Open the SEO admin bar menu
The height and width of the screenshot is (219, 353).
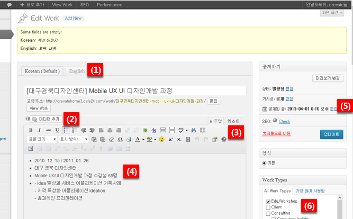pyautogui.click(x=85, y=5)
